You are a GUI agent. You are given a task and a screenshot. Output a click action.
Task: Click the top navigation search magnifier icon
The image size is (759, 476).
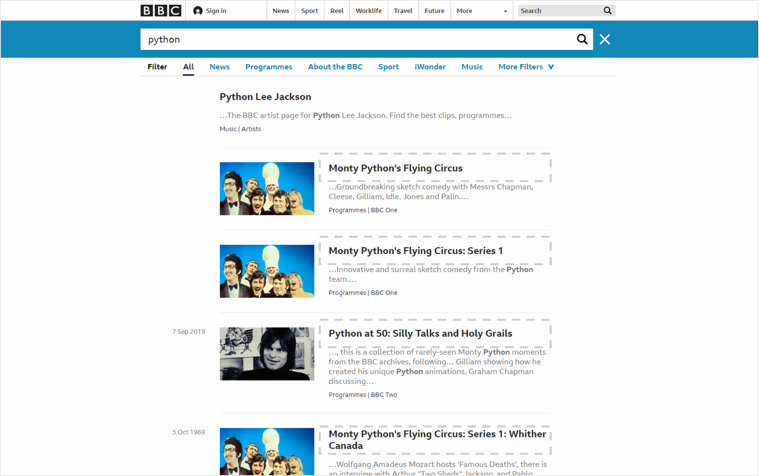(607, 11)
